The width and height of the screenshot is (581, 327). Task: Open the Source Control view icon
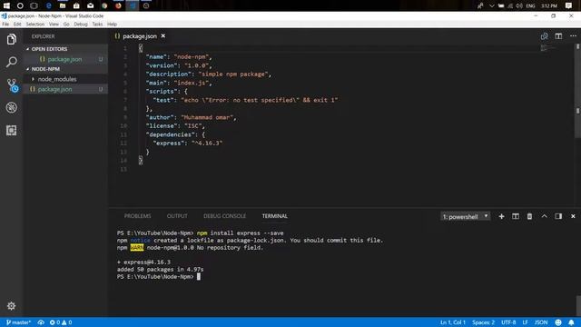pos(12,84)
